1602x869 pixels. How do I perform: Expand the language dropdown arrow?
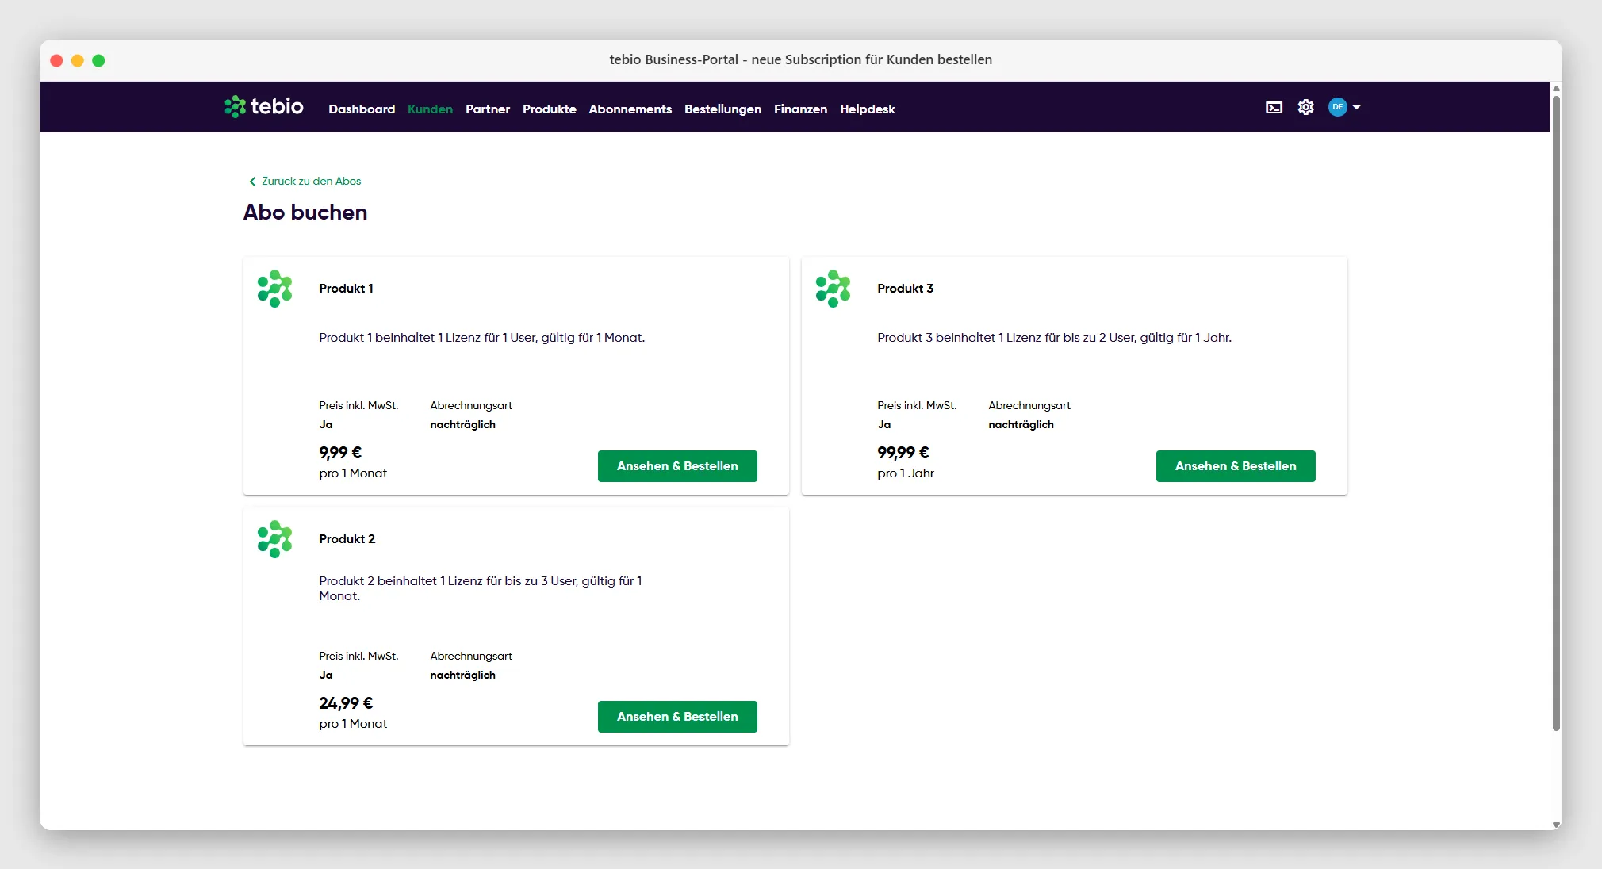1356,107
